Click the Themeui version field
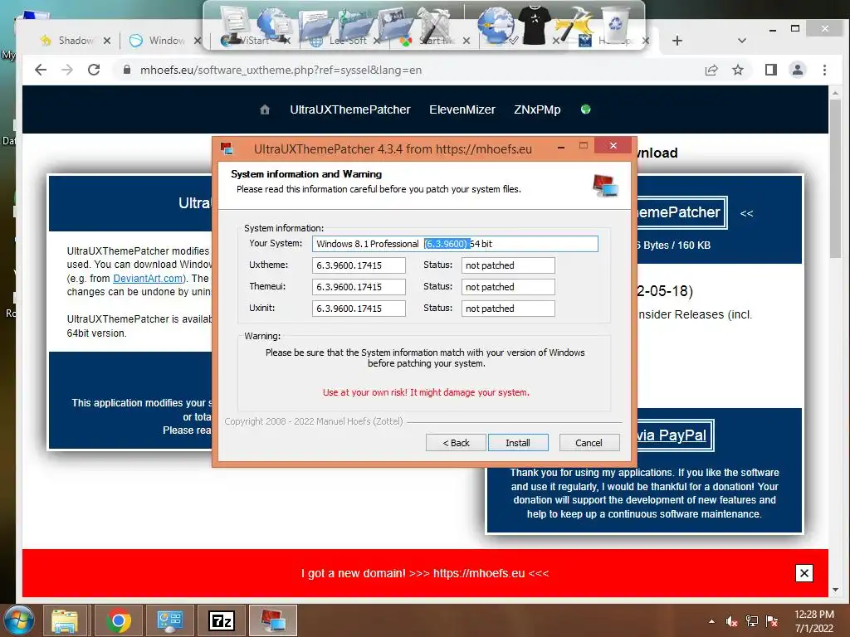The height and width of the screenshot is (637, 850). tap(359, 286)
